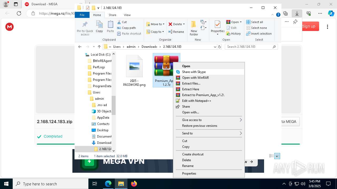
Task: Click admin in the address breadcrumb
Action: (x=131, y=47)
